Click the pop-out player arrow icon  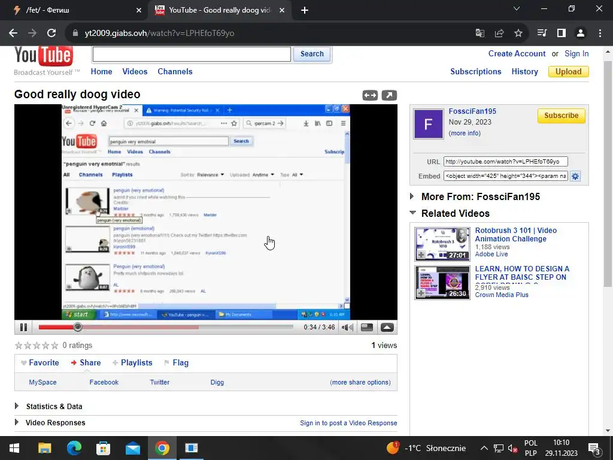(x=389, y=95)
